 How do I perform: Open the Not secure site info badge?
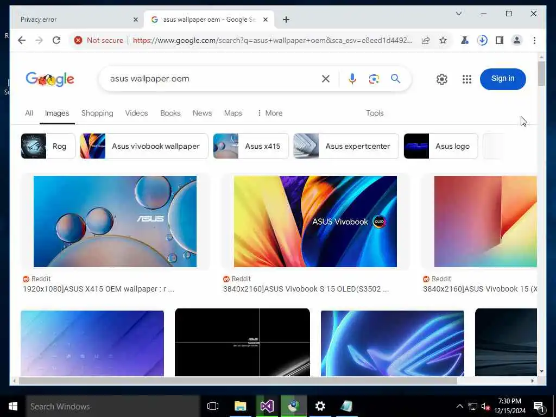(x=99, y=40)
